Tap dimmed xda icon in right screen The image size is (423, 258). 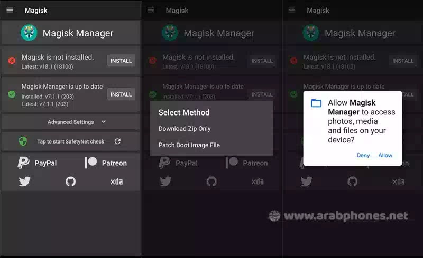(399, 181)
